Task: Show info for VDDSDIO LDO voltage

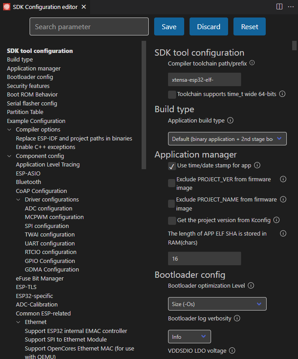Action: pos(232,350)
